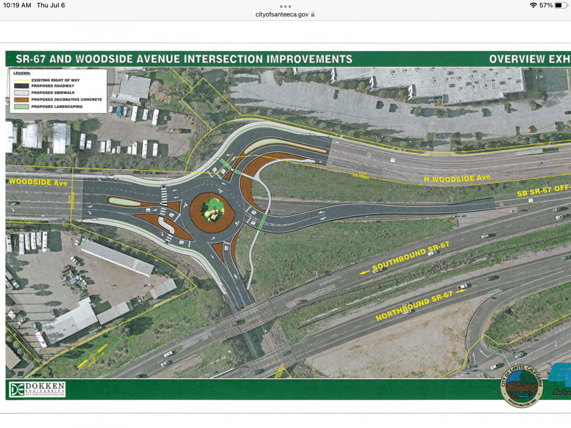Tap the Wi-Fi status icon
Viewport: 571px width, 428px height.
(x=532, y=5)
